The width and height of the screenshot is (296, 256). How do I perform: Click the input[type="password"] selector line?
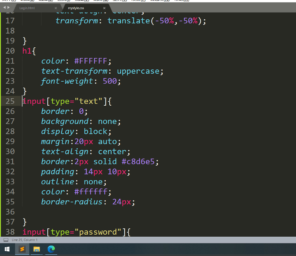(x=76, y=232)
